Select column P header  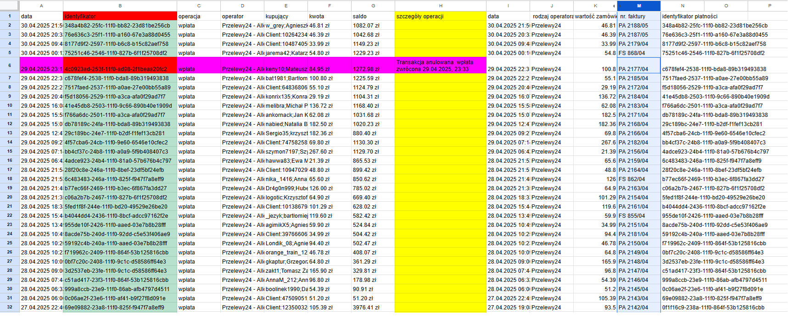click(769, 6)
